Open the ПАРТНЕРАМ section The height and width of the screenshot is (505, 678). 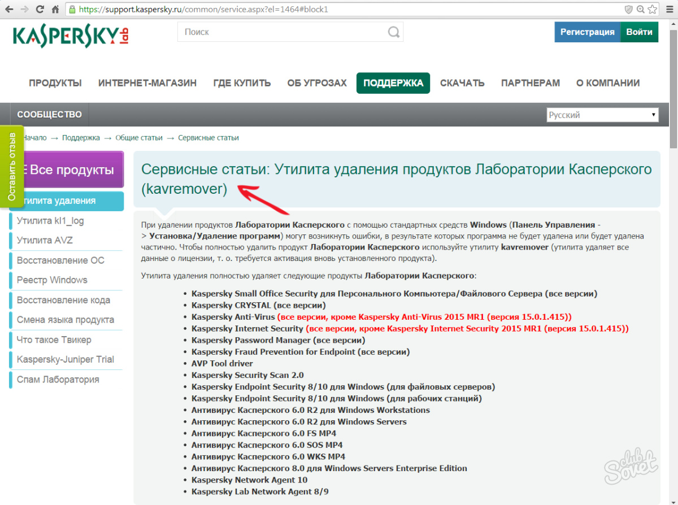tap(531, 83)
